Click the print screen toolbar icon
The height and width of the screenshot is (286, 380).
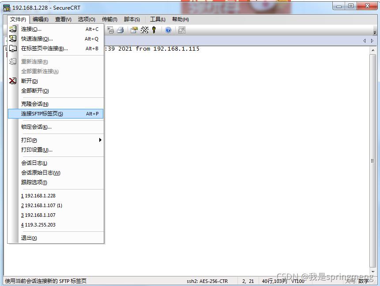click(110, 30)
